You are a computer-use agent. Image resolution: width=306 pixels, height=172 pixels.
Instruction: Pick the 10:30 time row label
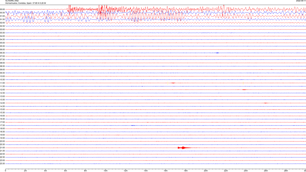pyautogui.click(x=2, y=80)
